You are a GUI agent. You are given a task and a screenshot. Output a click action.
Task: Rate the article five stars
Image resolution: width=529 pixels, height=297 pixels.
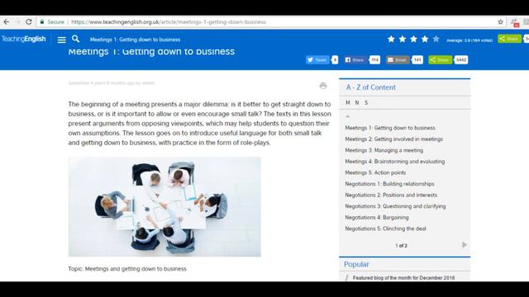coord(436,39)
